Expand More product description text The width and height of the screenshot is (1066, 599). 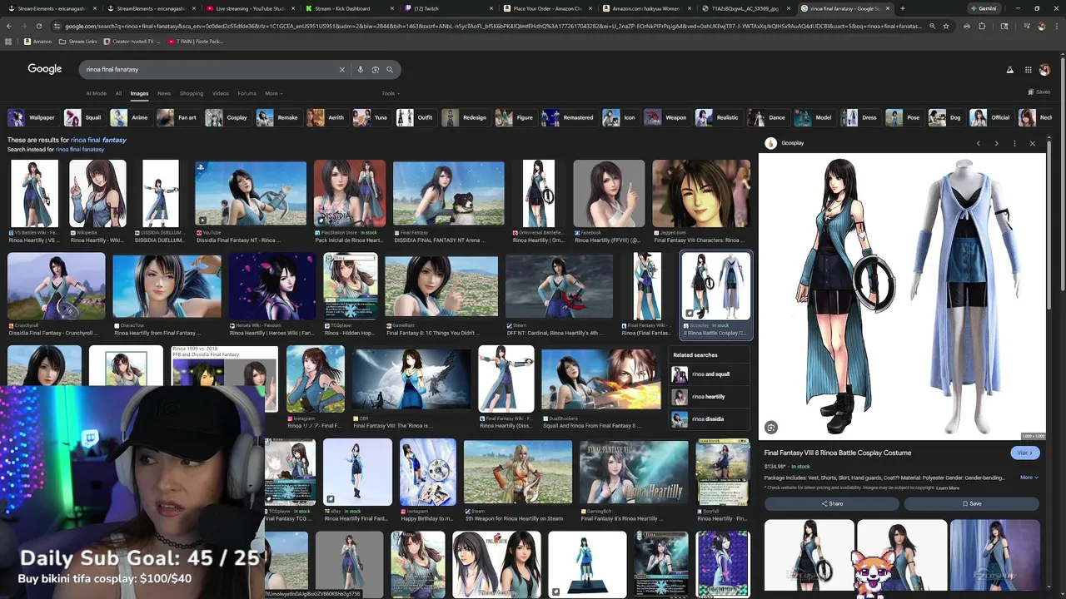pos(1029,478)
